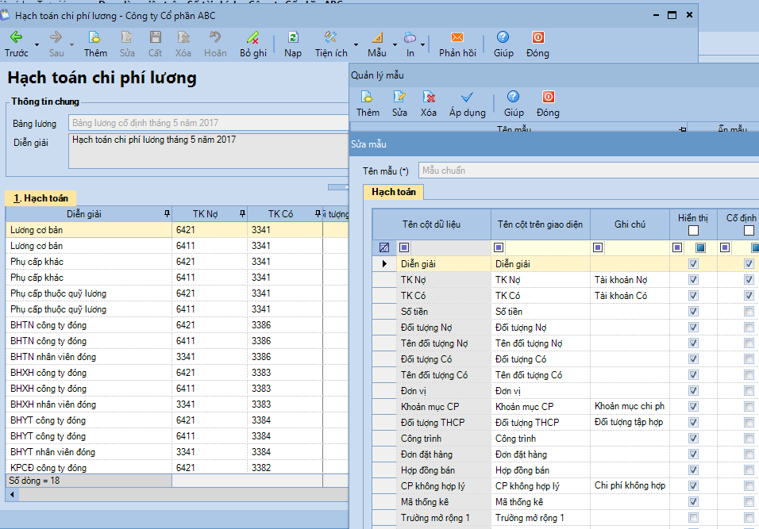
Task: Pin the Diễn giải column header
Action: point(167,213)
